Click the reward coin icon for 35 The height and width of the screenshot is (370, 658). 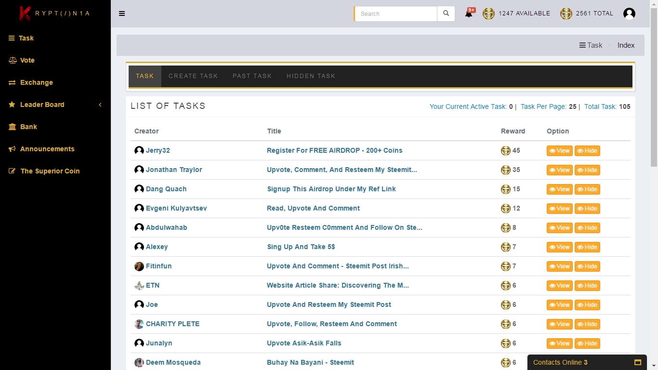(506, 170)
